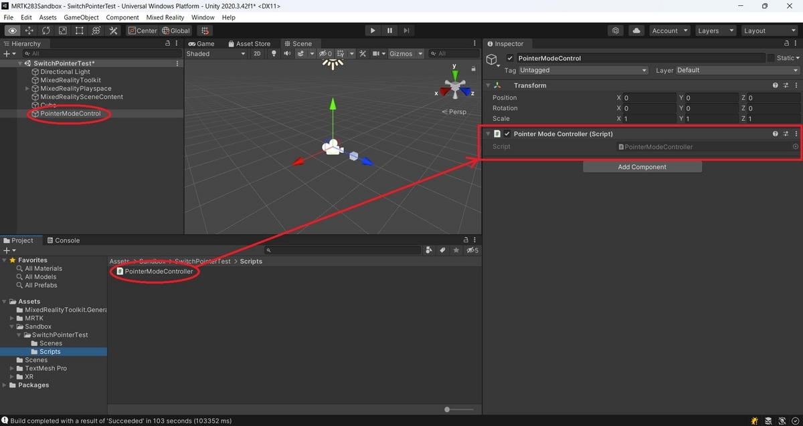Open Collab services icon next to cloud
The height and width of the screenshot is (426, 803).
(616, 31)
